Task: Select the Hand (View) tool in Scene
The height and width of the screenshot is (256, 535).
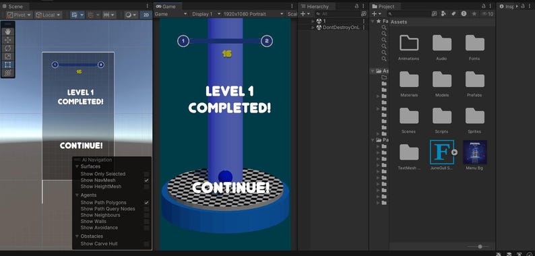Action: point(8,32)
